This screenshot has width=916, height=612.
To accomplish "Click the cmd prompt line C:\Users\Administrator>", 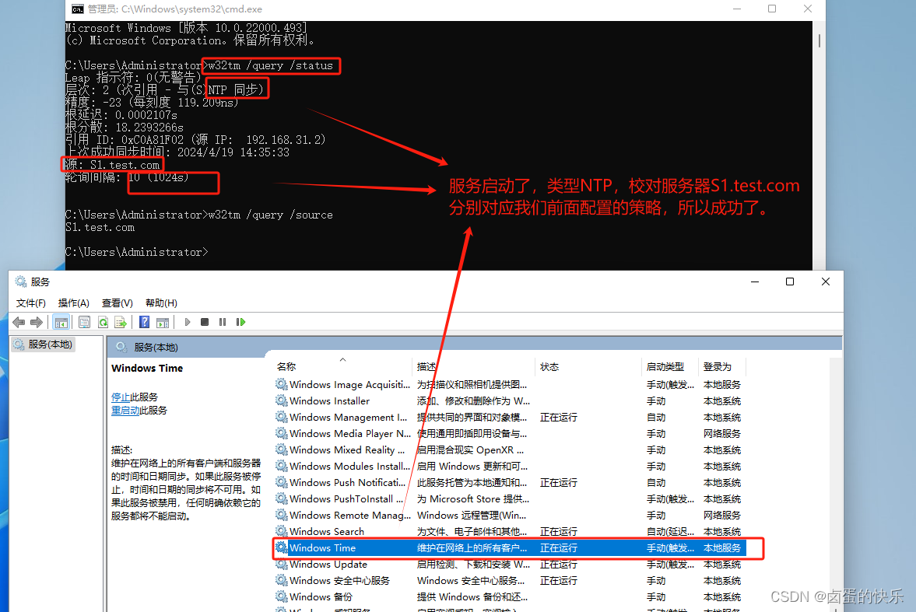I will click(x=137, y=252).
